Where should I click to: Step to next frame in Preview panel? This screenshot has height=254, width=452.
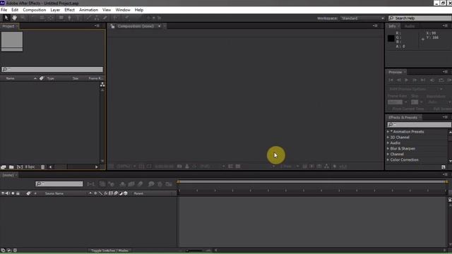(x=415, y=80)
